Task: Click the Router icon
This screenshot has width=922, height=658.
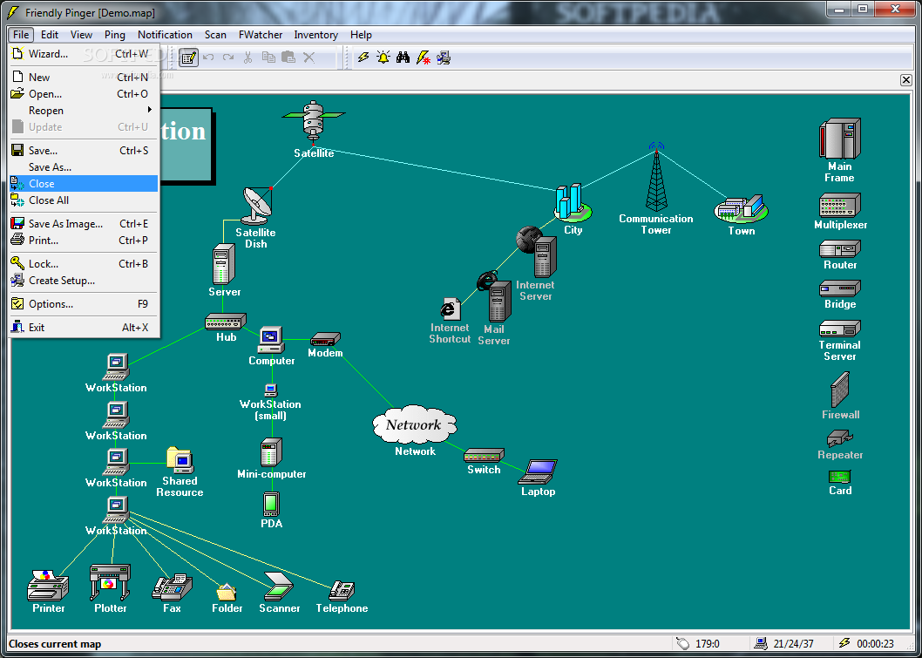Action: [840, 248]
